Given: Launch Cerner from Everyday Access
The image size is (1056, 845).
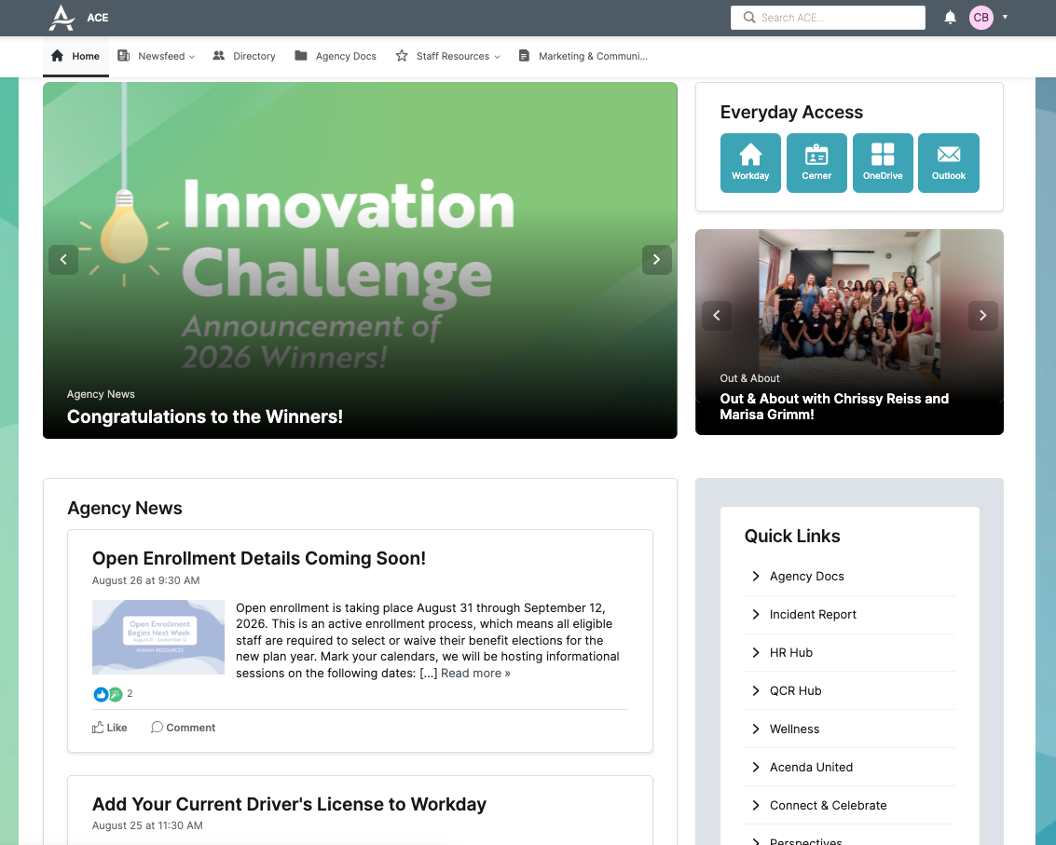Looking at the screenshot, I should (x=816, y=163).
